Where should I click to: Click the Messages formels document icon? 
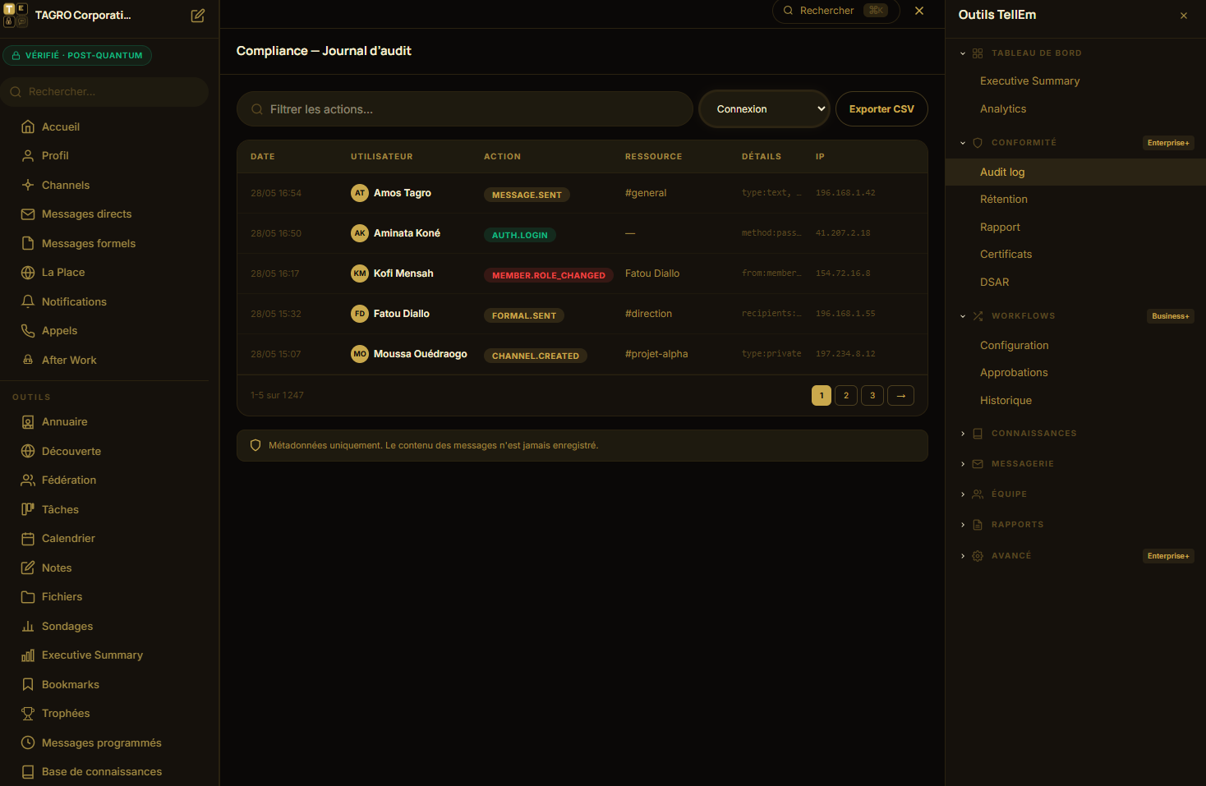[x=28, y=243]
